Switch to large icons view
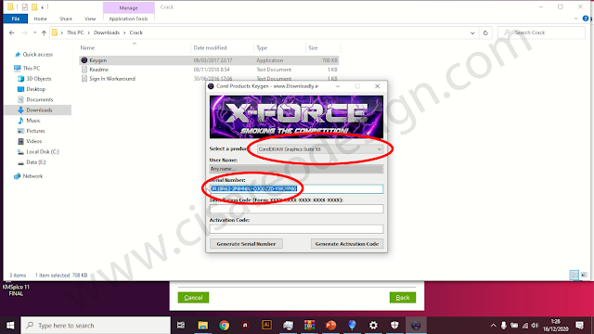 (584, 275)
